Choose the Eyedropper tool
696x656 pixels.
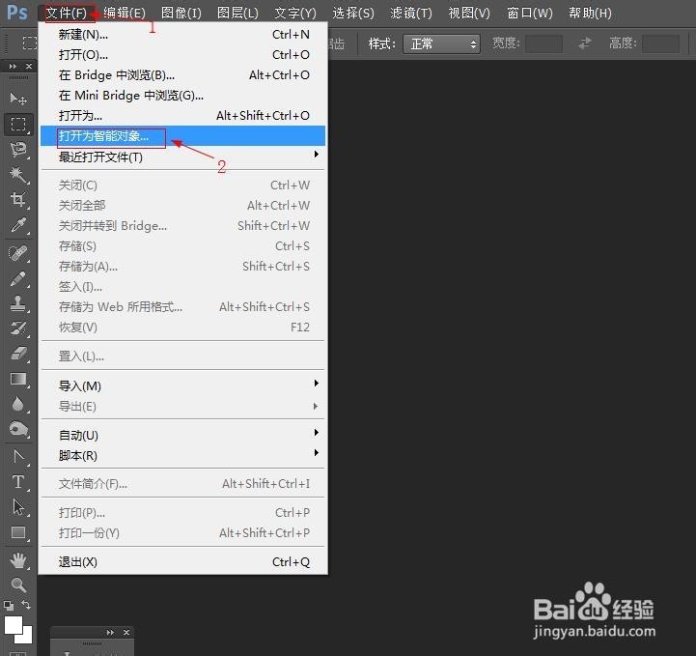click(x=17, y=225)
